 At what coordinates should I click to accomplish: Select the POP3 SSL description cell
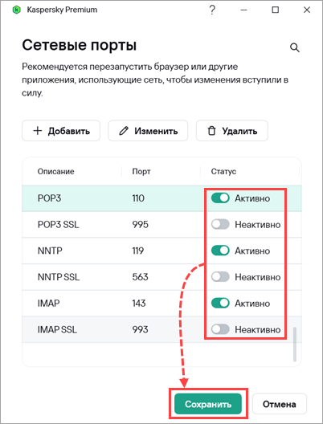[58, 224]
